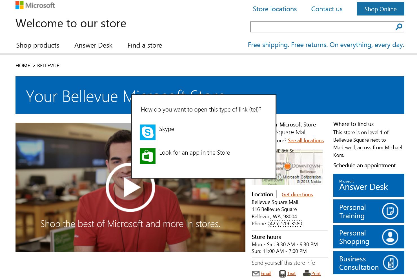Click 'Where to find us' heading

[x=353, y=124]
